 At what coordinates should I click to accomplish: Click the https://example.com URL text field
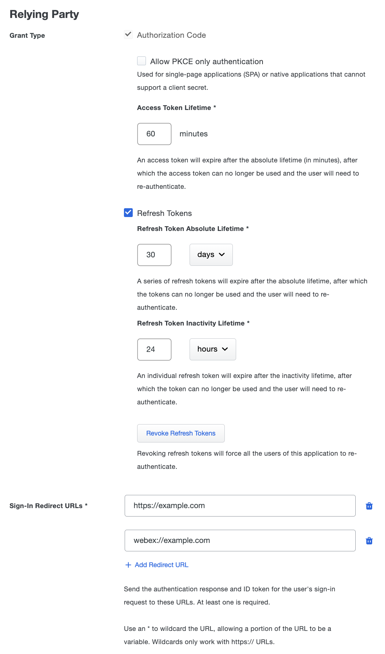(x=240, y=506)
